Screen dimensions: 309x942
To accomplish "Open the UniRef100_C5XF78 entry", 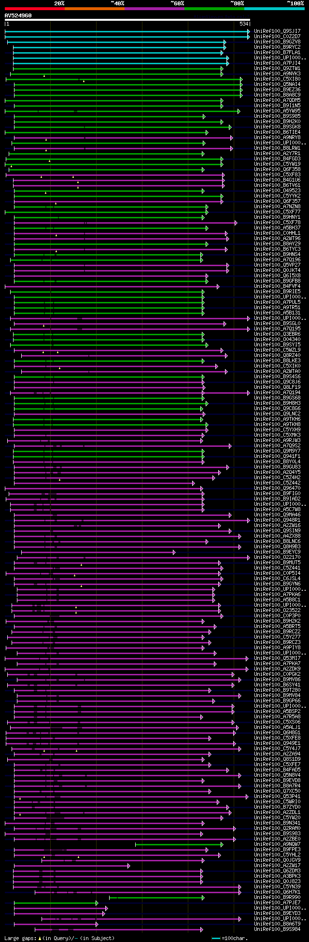I will (x=277, y=223).
